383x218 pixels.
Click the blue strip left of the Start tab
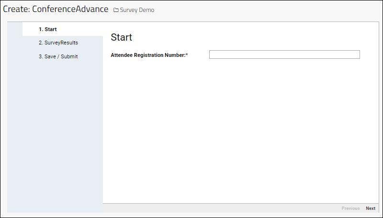[15, 29]
